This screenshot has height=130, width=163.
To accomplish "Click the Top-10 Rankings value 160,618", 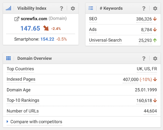I will click(x=144, y=101).
